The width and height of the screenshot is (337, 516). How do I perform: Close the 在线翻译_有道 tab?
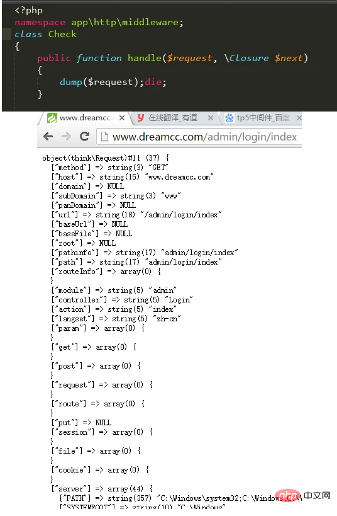[x=211, y=118]
